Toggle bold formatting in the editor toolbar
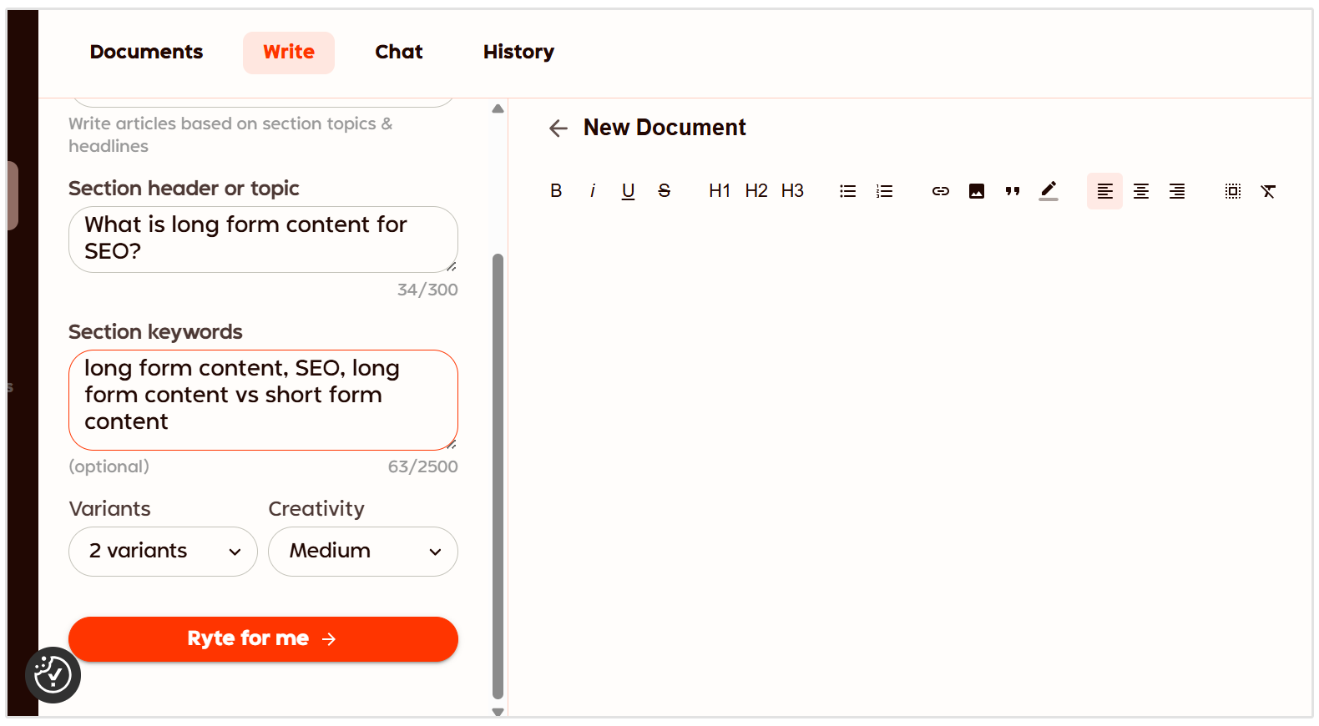Screen dimensions: 1319x726 (556, 191)
